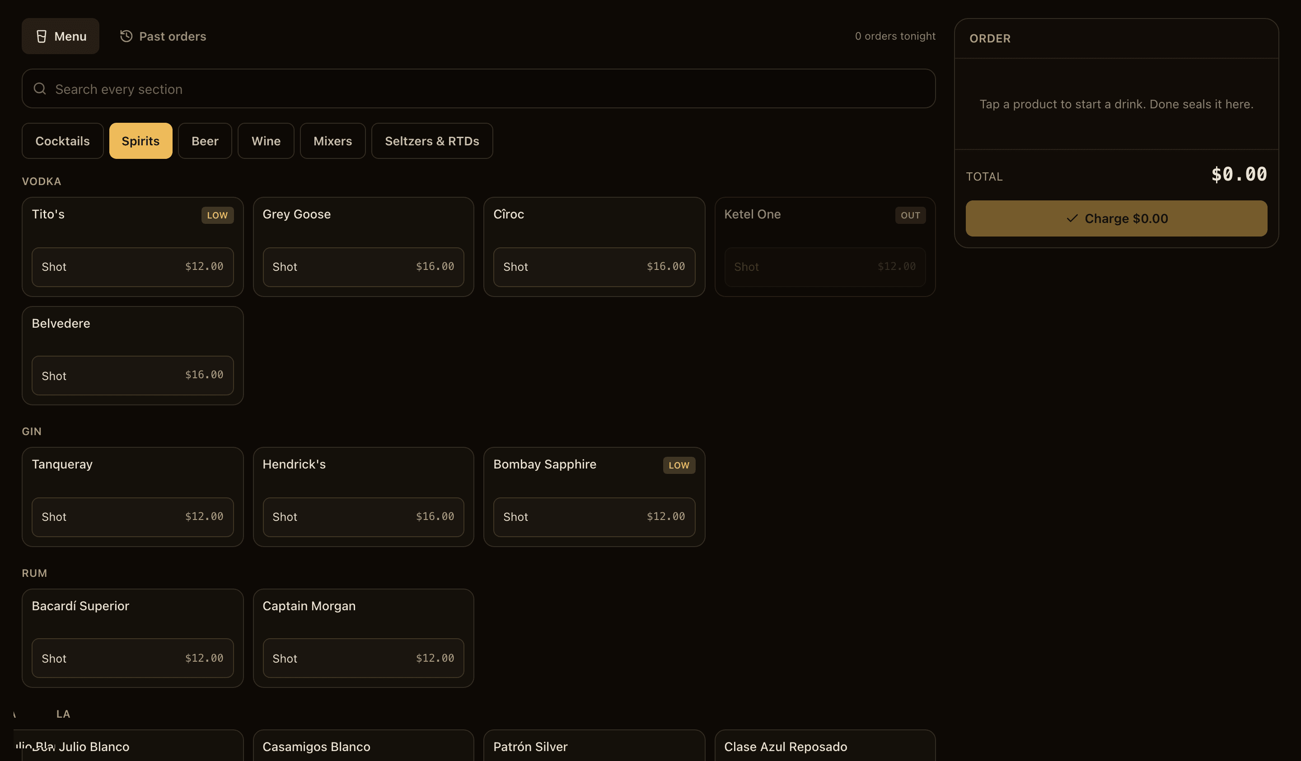Select the Beer category

coord(205,141)
